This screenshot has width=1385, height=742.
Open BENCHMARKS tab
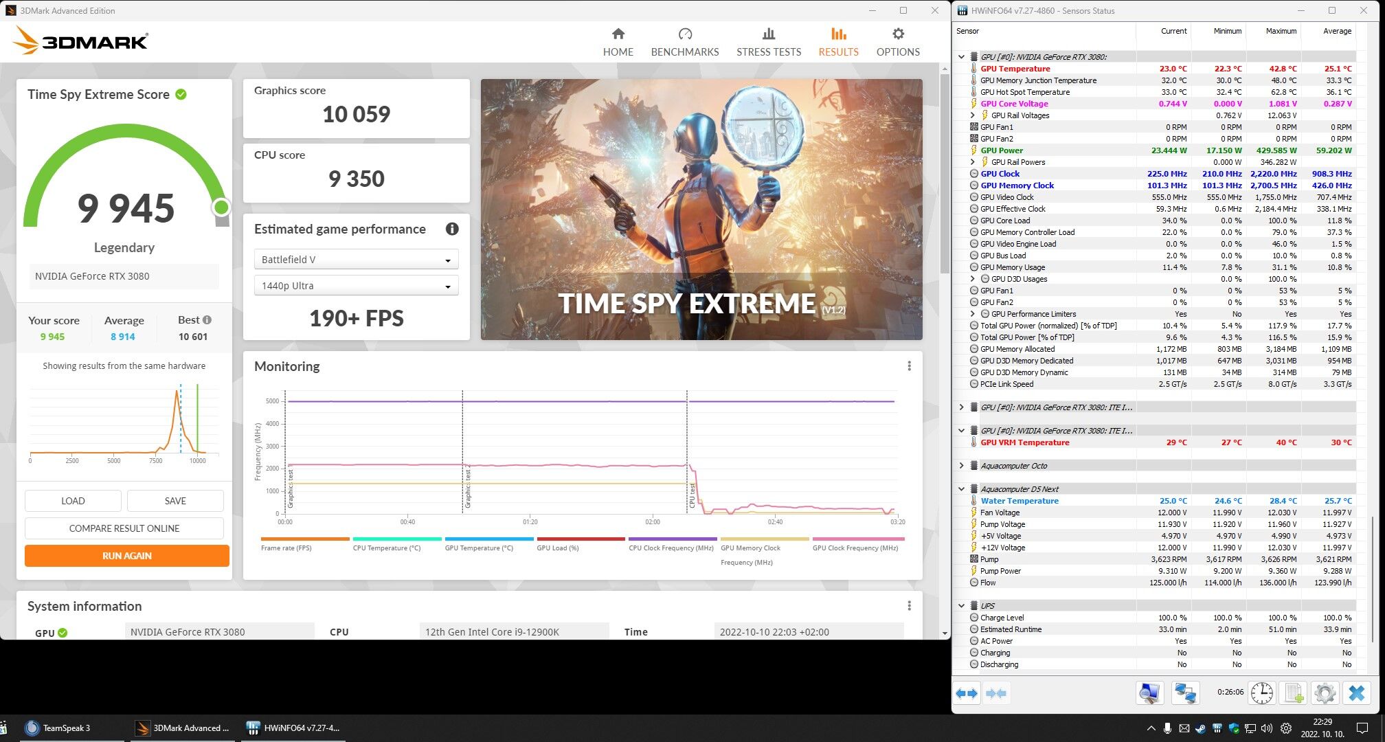[685, 42]
